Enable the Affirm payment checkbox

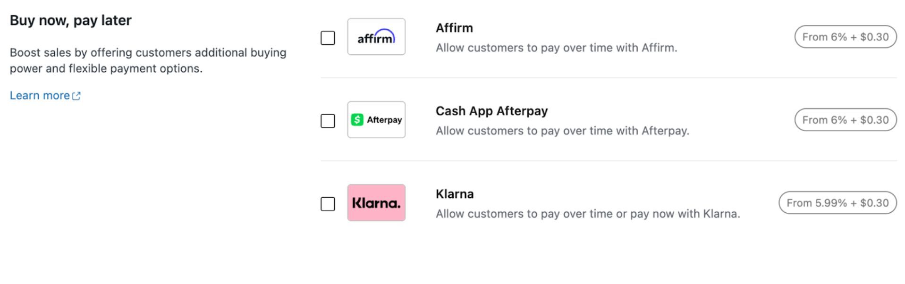coord(328,38)
